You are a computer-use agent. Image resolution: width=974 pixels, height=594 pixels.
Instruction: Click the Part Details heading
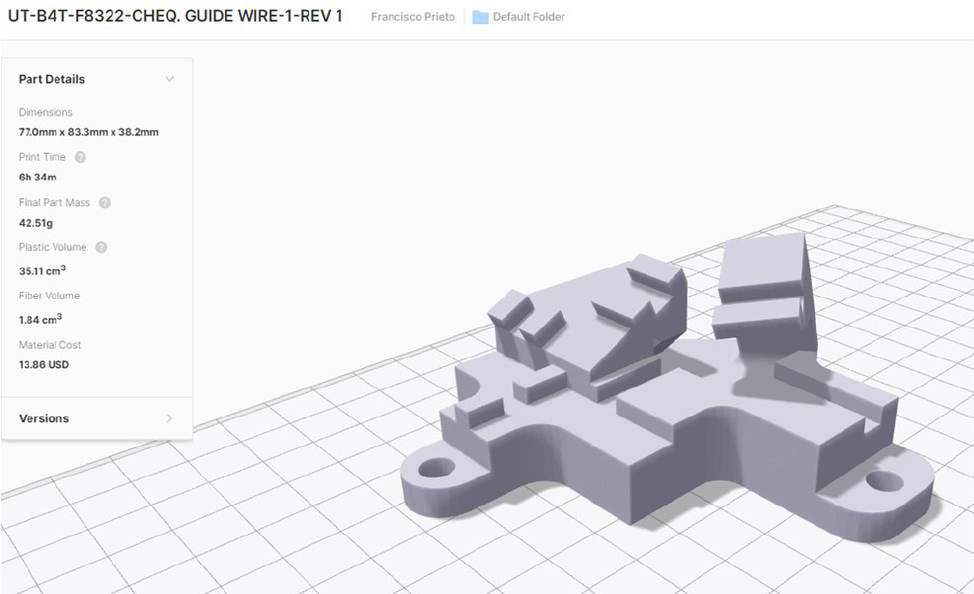tap(51, 79)
